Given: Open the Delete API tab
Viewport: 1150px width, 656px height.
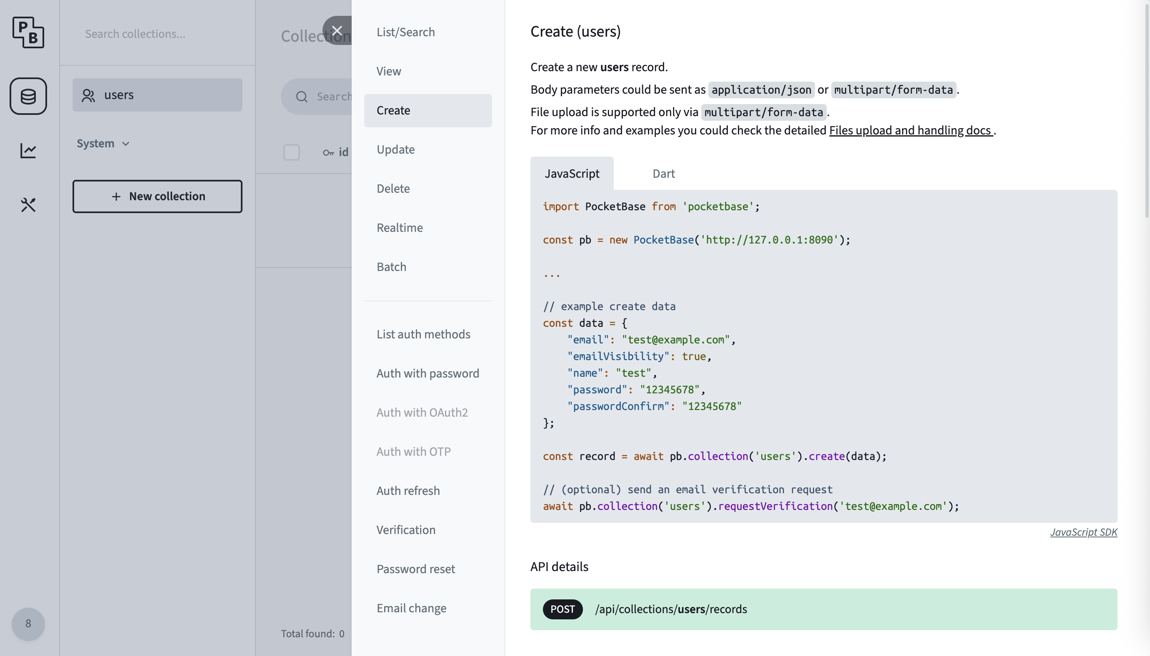Looking at the screenshot, I should click(x=427, y=189).
